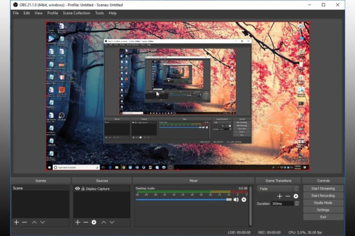Click the Start Recording button
The image size is (355, 236).
323,196
